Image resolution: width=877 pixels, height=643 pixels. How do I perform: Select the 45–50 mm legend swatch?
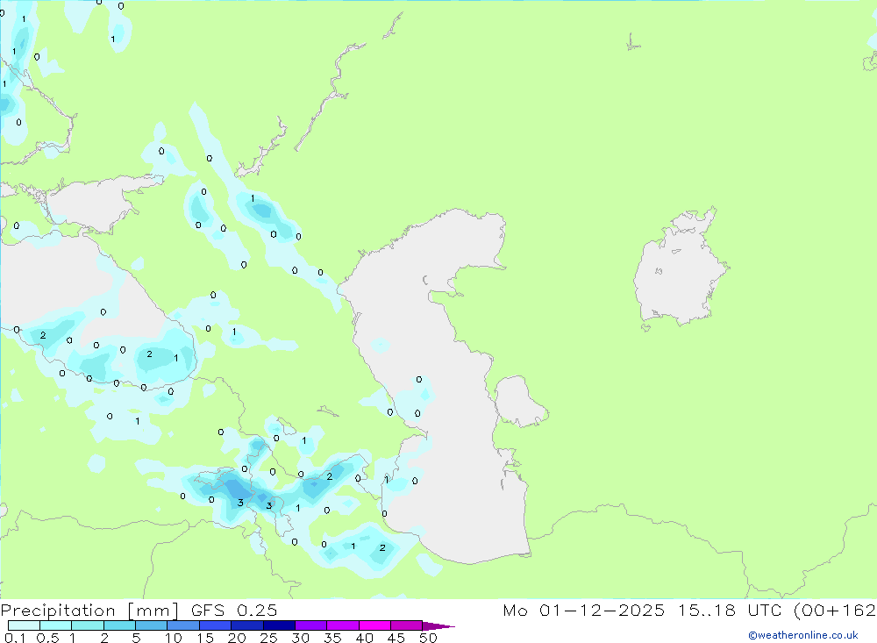click(x=407, y=625)
